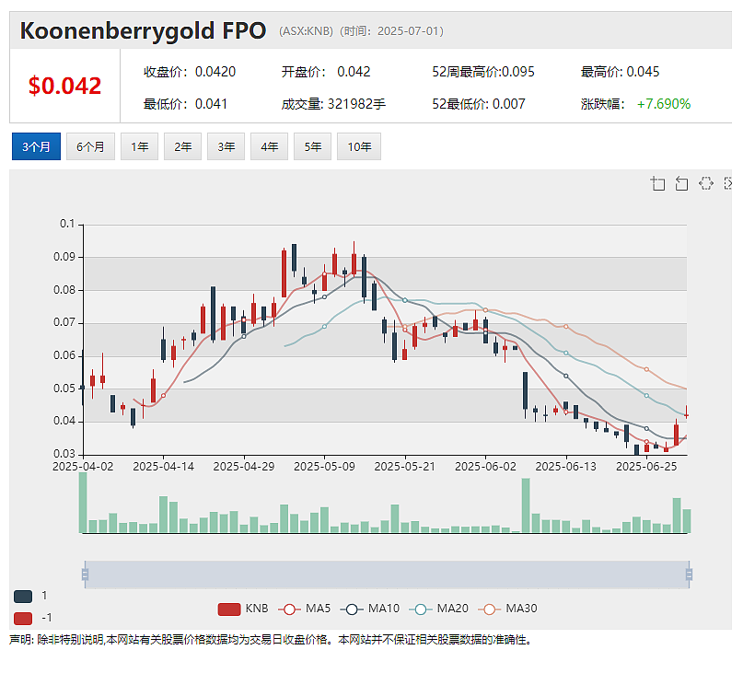Screen dimensions: 743x673
Task: Click the 成交量: 321982手 volume text
Action: click(333, 104)
